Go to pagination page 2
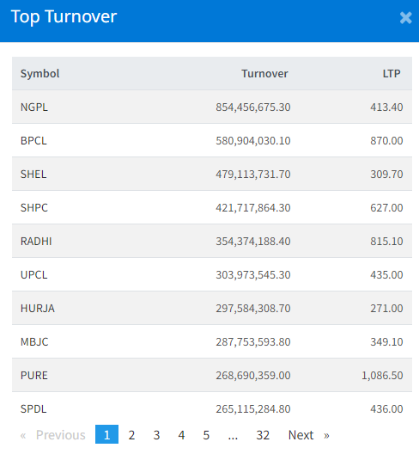 click(131, 435)
